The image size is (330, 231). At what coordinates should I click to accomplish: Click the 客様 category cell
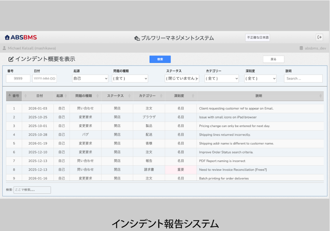click(x=149, y=143)
